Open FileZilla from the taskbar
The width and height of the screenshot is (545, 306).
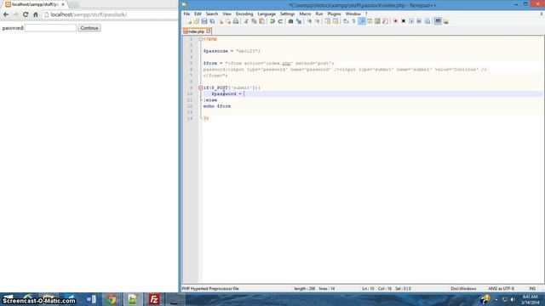click(154, 299)
